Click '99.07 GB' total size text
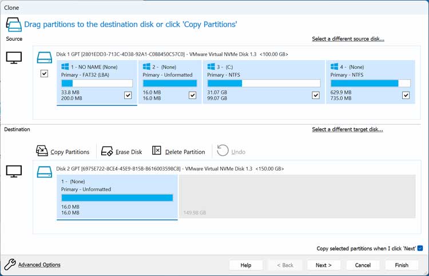Image resolution: width=429 pixels, height=276 pixels. (x=217, y=98)
